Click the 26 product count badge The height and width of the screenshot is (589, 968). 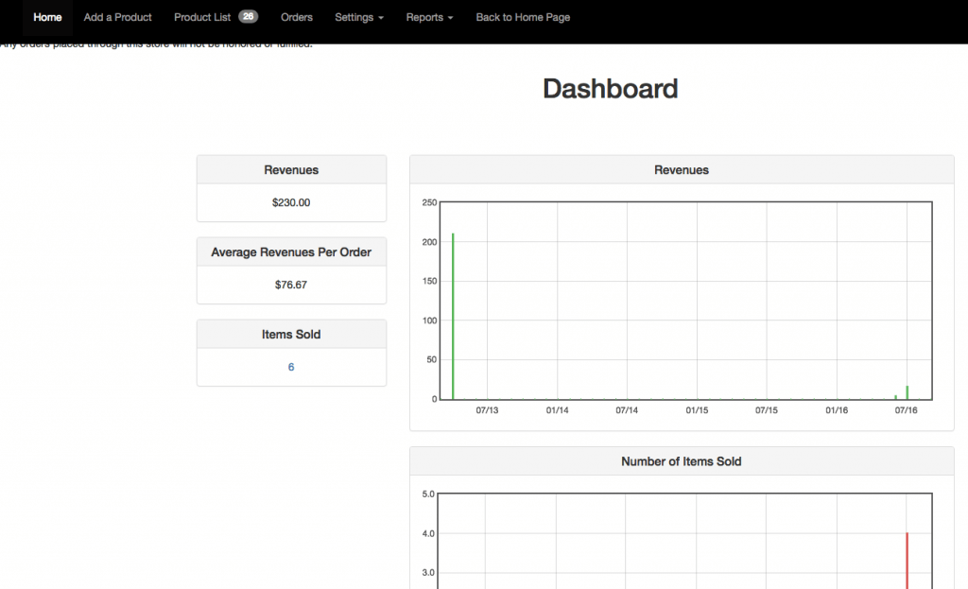pyautogui.click(x=248, y=17)
